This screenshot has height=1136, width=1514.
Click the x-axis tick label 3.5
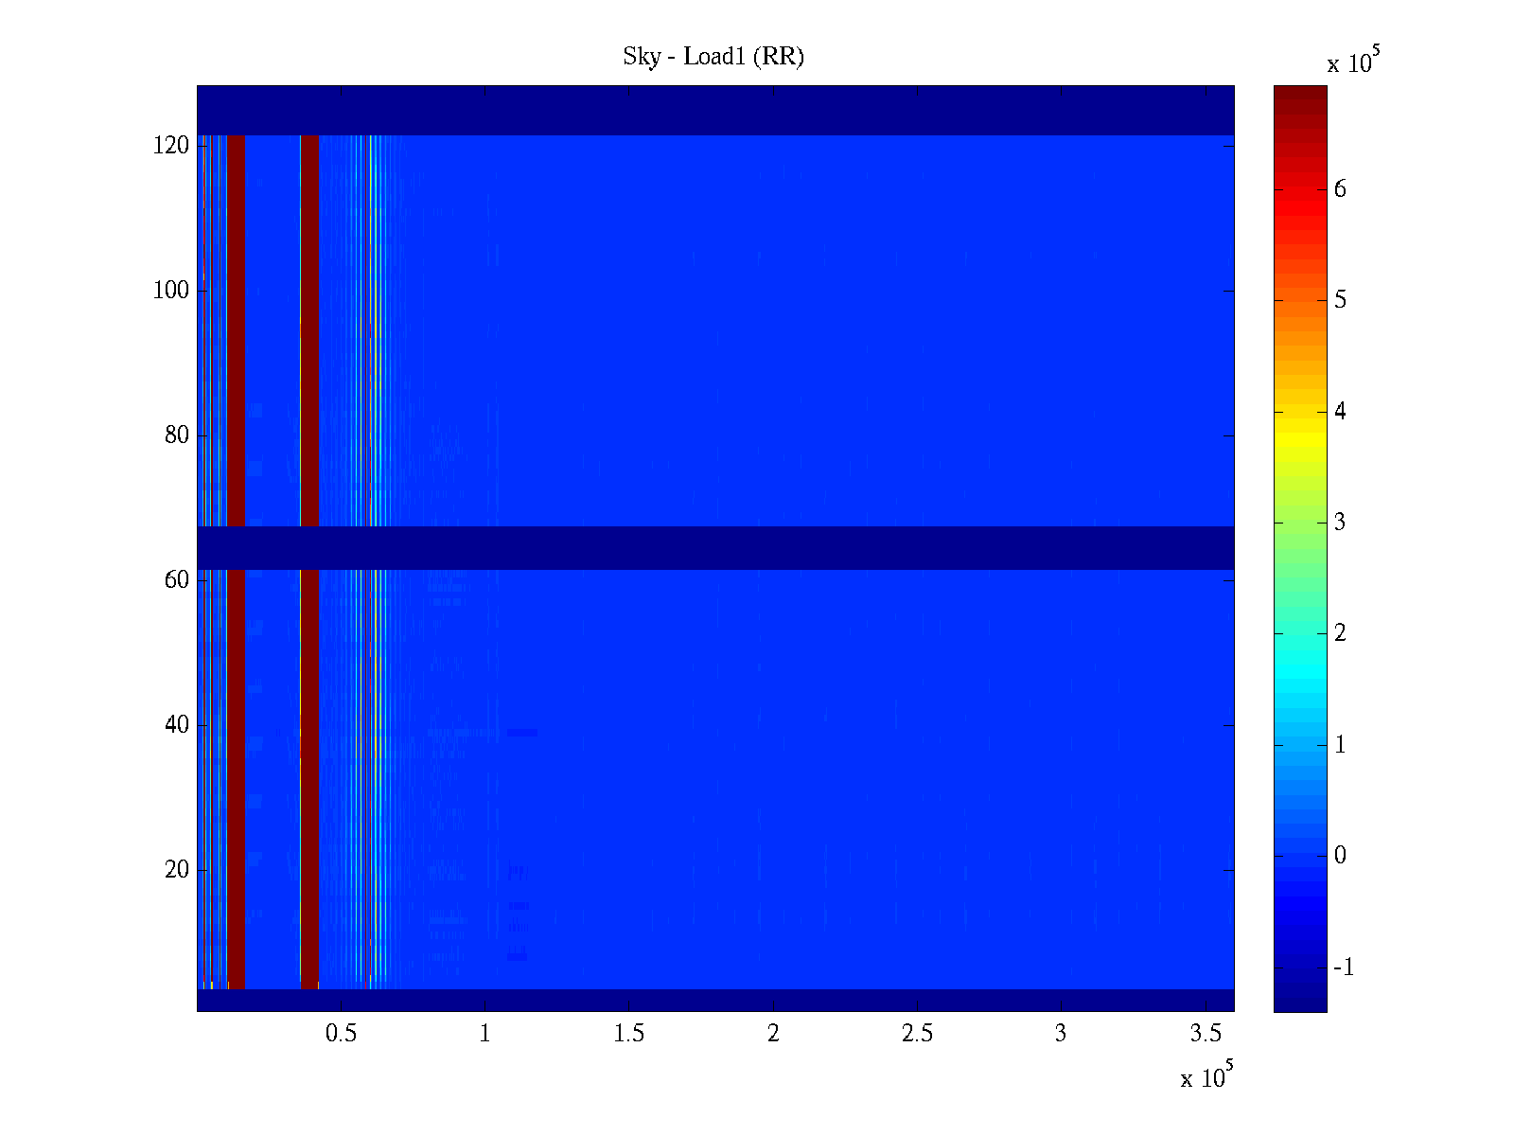[1205, 1034]
